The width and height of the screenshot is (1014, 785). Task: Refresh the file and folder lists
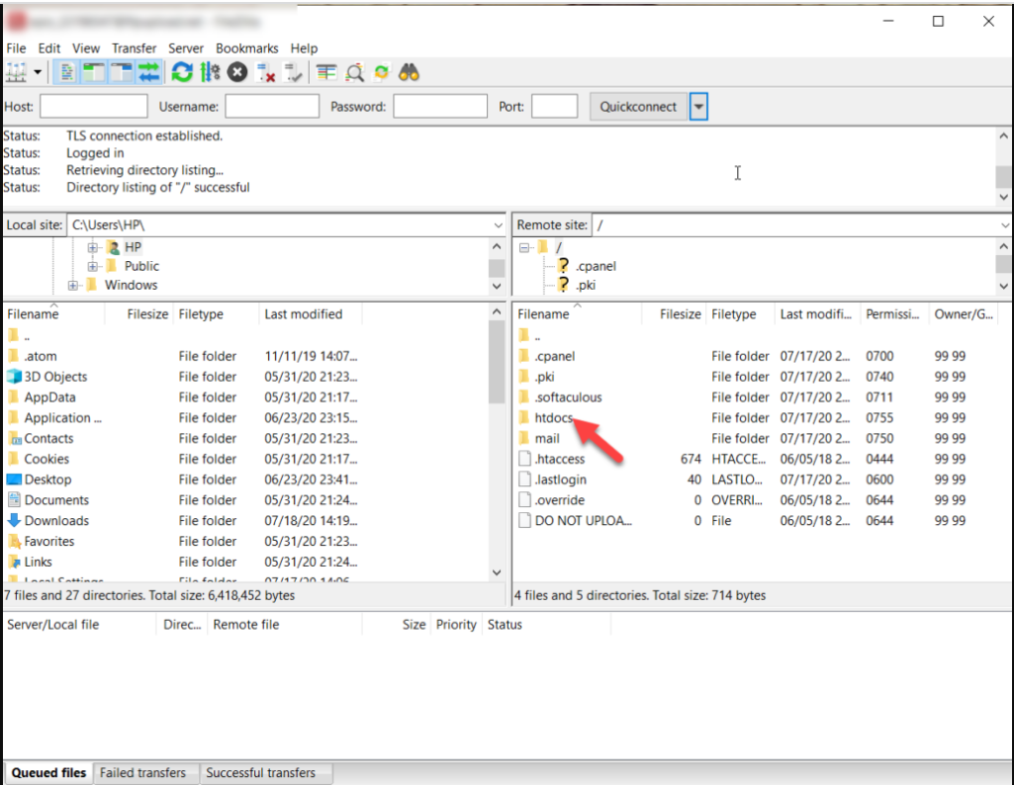point(182,72)
